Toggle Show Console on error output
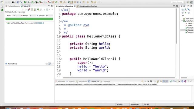This screenshot has width=194, height=109. pyautogui.click(x=167, y=81)
